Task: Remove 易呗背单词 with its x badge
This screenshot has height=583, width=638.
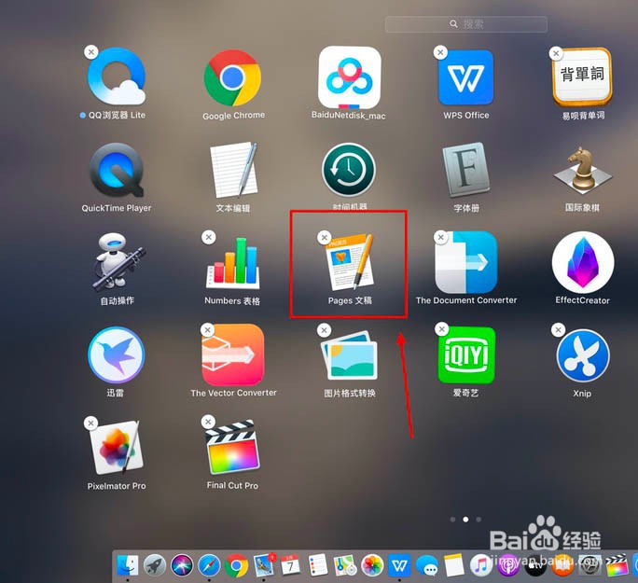Action: (x=556, y=53)
